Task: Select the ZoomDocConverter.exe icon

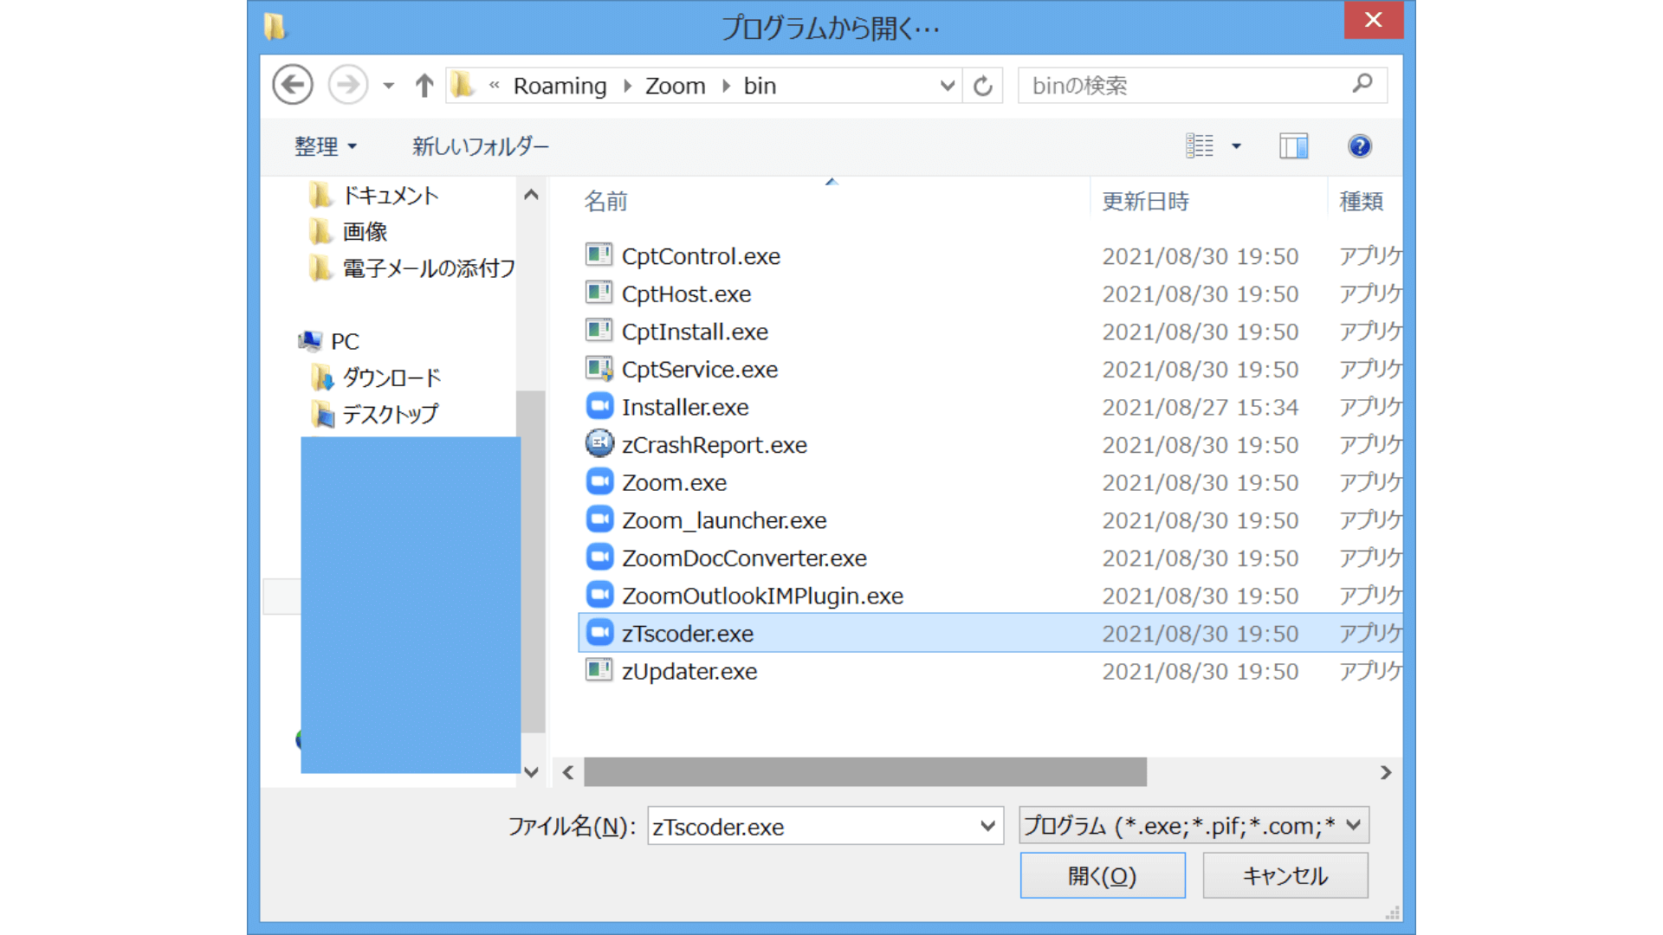Action: [599, 558]
